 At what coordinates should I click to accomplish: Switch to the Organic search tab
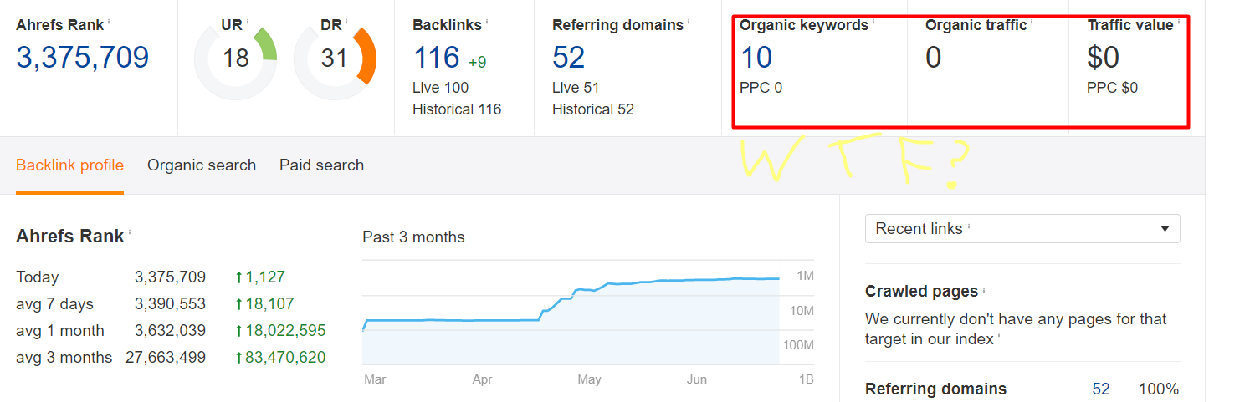click(202, 165)
